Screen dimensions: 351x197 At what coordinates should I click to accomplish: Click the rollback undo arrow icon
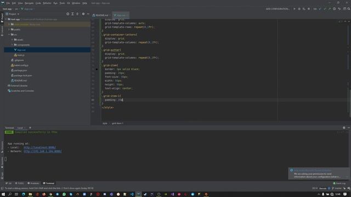339,9
